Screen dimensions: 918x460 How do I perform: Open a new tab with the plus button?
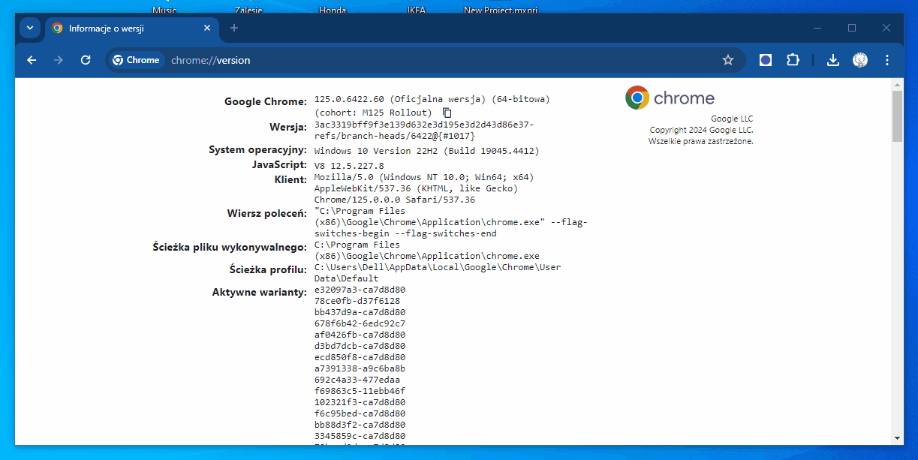coord(234,28)
